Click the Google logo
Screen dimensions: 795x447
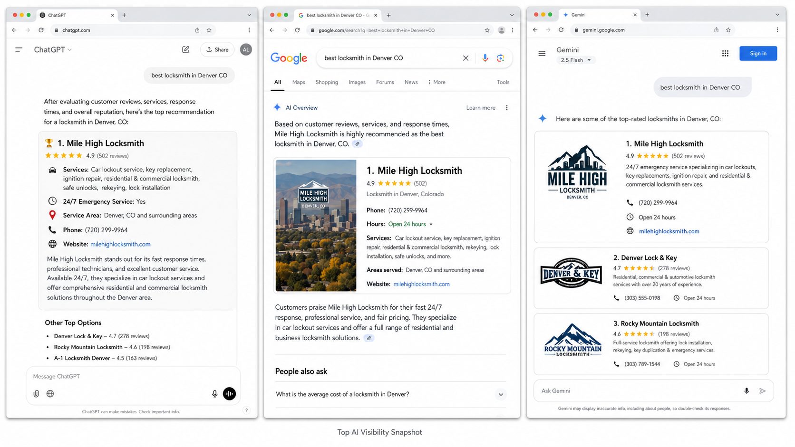coord(289,58)
